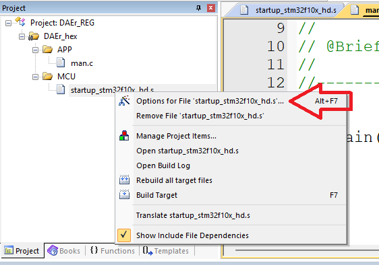The height and width of the screenshot is (265, 379).
Task: Click line number 12 in editor gutter
Action: (276, 83)
